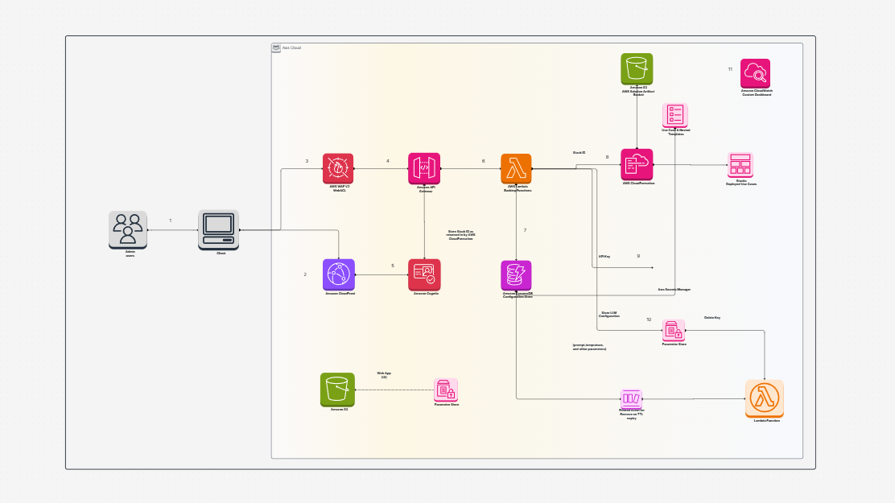
Task: Select the Parameter Store icon beside Web App S3
Action: 446,390
